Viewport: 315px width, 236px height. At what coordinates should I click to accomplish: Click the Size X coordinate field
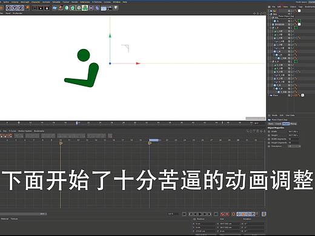(230, 224)
